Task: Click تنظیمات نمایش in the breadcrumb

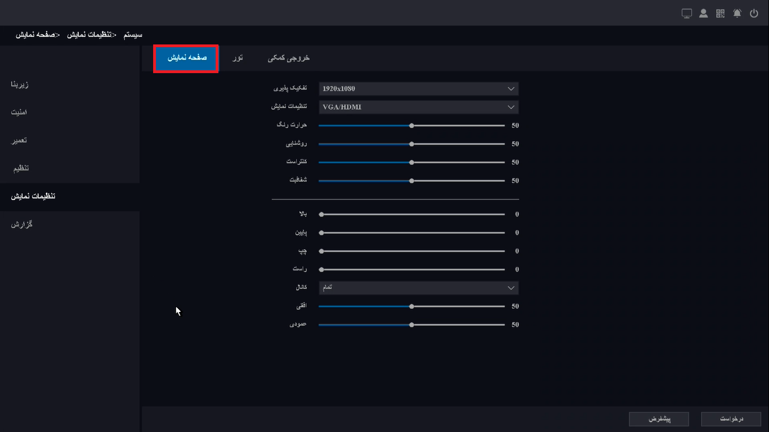Action: pos(89,35)
